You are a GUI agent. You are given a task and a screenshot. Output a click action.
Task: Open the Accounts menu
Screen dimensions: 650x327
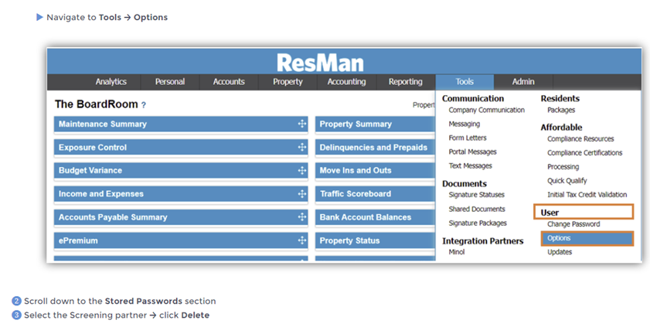click(x=229, y=82)
